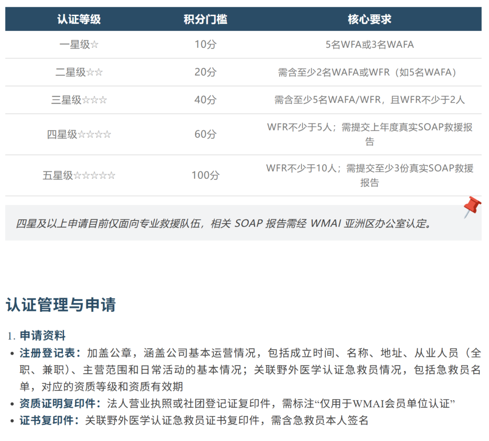This screenshot has height=441, width=489.
Task: Select the 四星级☆☆☆☆ row label
Action: pos(79,134)
